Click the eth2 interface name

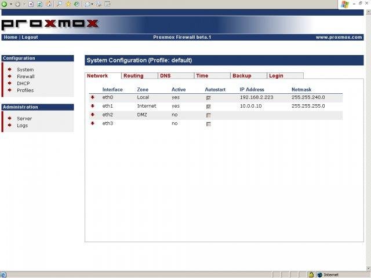pos(108,115)
